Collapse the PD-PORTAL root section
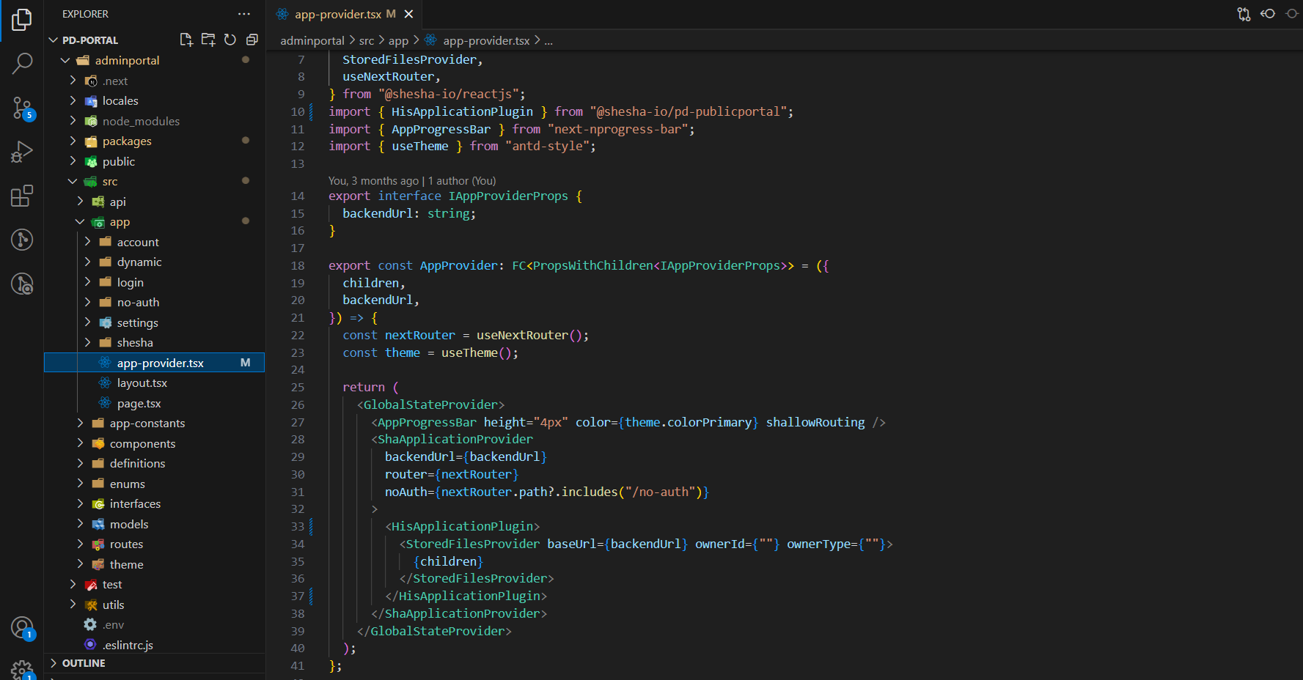The width and height of the screenshot is (1303, 680). 53,40
